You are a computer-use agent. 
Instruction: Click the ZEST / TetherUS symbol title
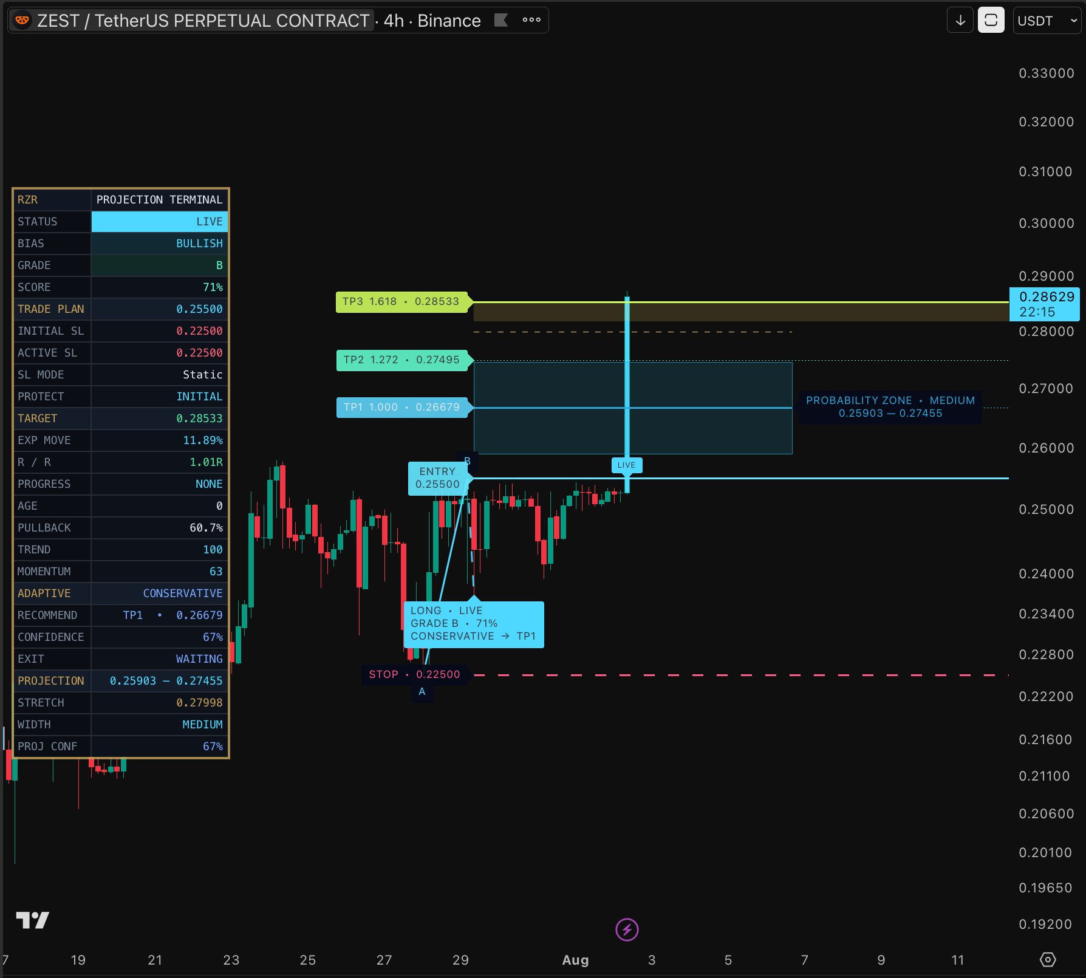click(203, 21)
